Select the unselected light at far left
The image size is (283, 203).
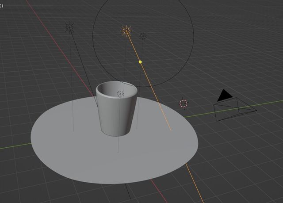pos(69,27)
